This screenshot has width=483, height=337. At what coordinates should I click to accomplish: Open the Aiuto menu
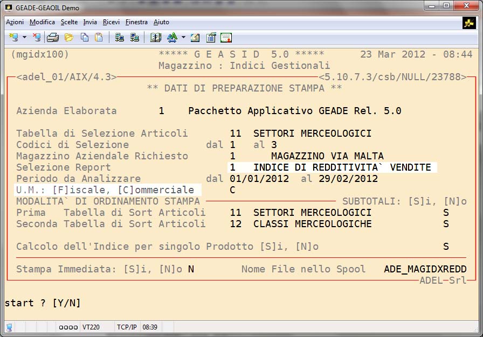point(161,22)
